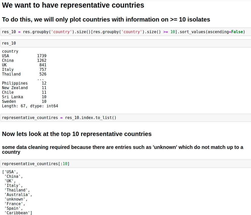Select 'Caribbean' in the list output
The width and height of the screenshot is (251, 215).
pos(17,213)
